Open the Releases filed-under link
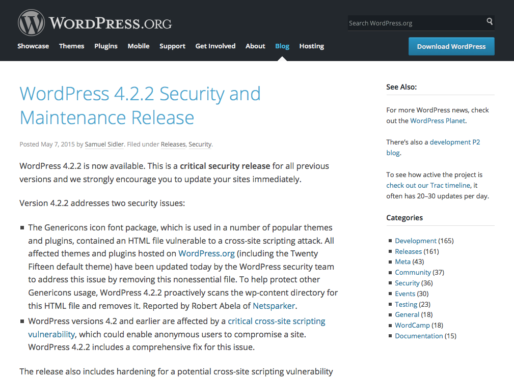The height and width of the screenshot is (378, 514). tap(173, 144)
